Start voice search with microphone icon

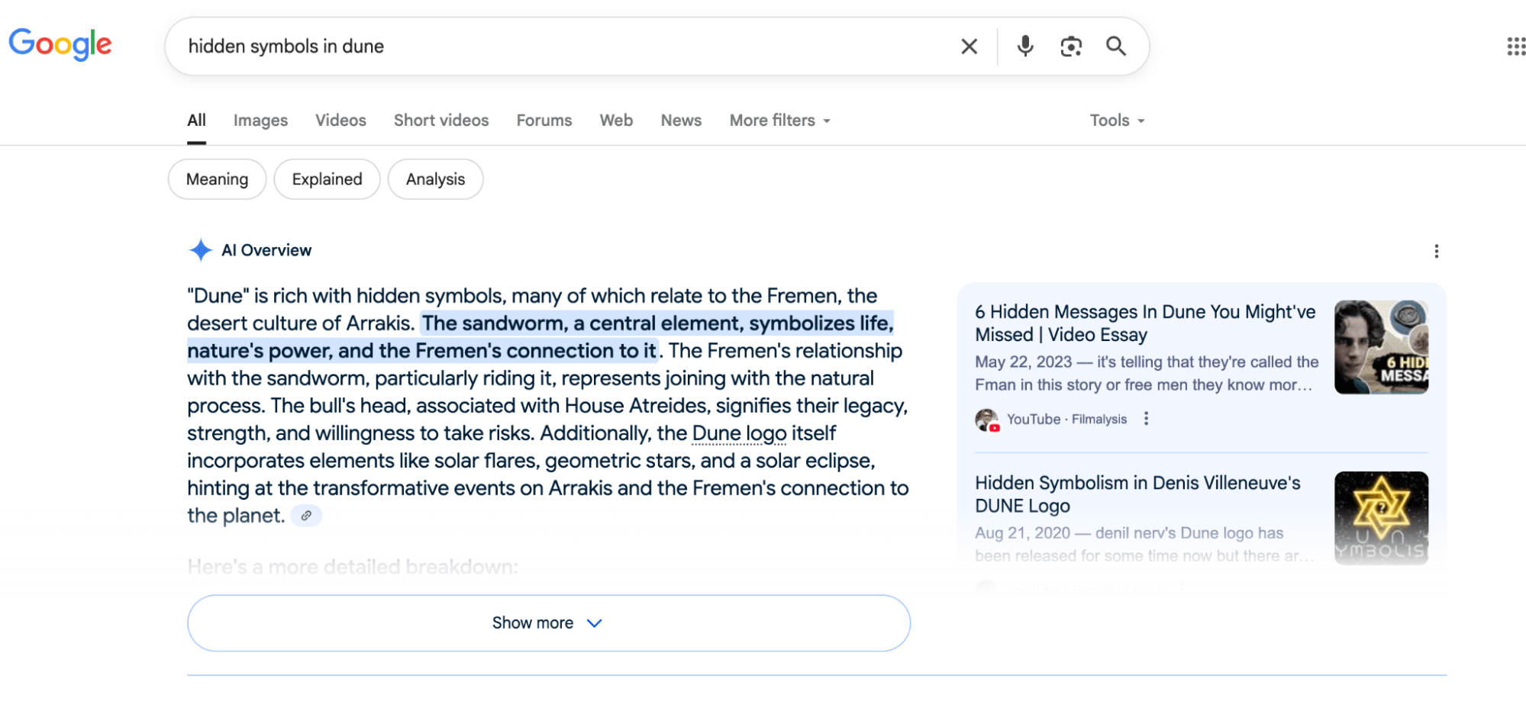point(1024,47)
